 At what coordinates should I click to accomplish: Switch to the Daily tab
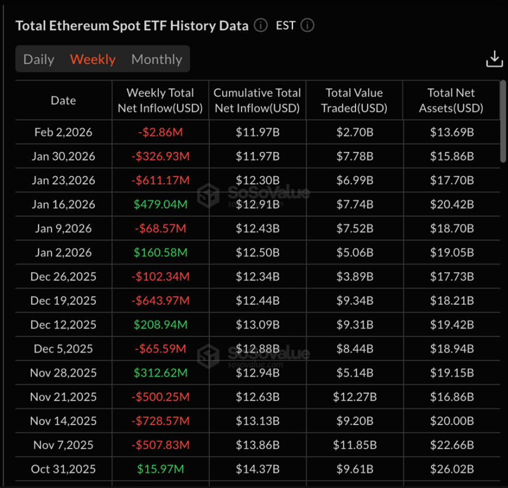pyautogui.click(x=39, y=59)
